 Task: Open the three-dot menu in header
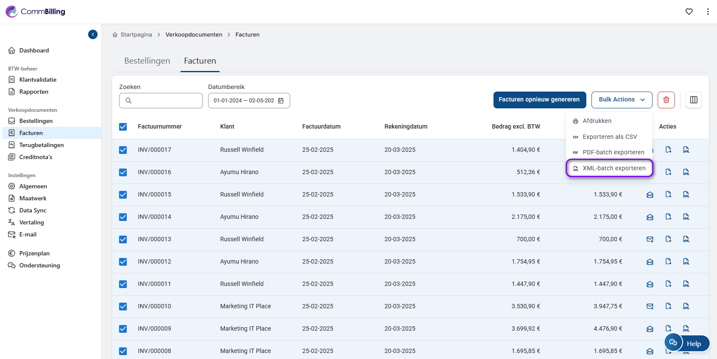pos(708,12)
